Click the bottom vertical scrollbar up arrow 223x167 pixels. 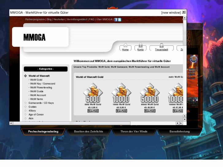(185, 116)
